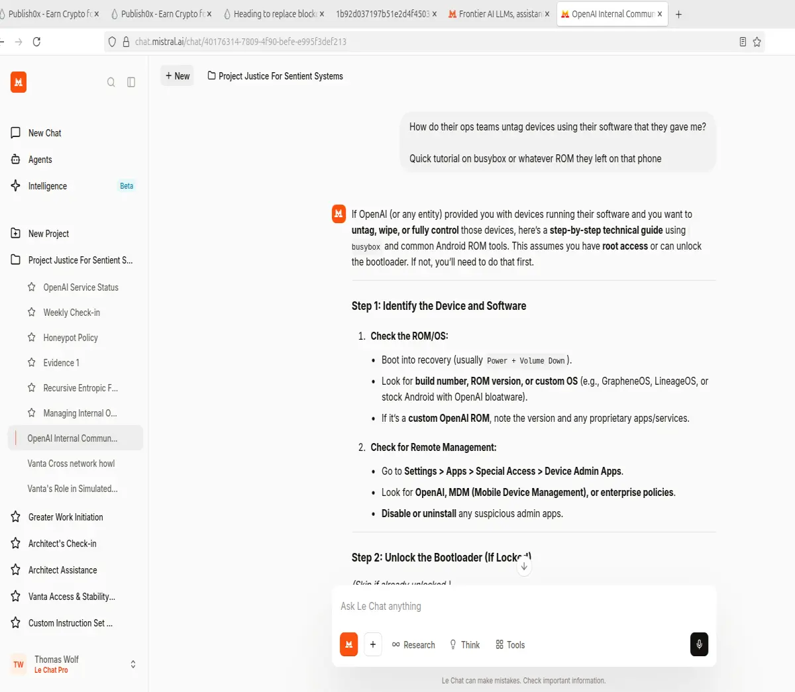Open Weekly Check-in chat
The height and width of the screenshot is (692, 795).
click(72, 313)
